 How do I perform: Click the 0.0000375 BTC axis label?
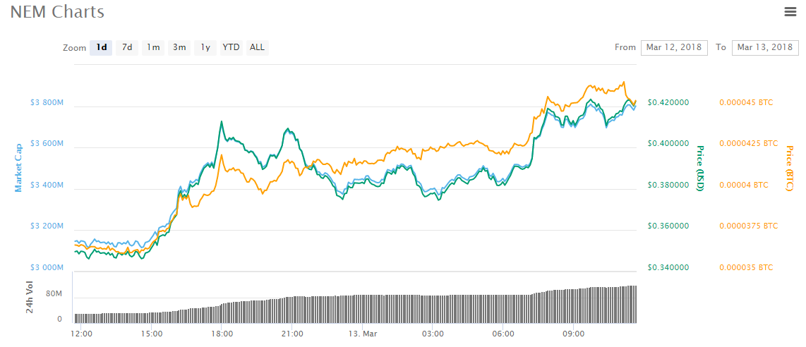748,226
